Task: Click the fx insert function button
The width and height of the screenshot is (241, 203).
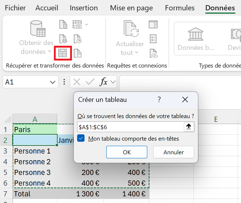Action: 104,82
